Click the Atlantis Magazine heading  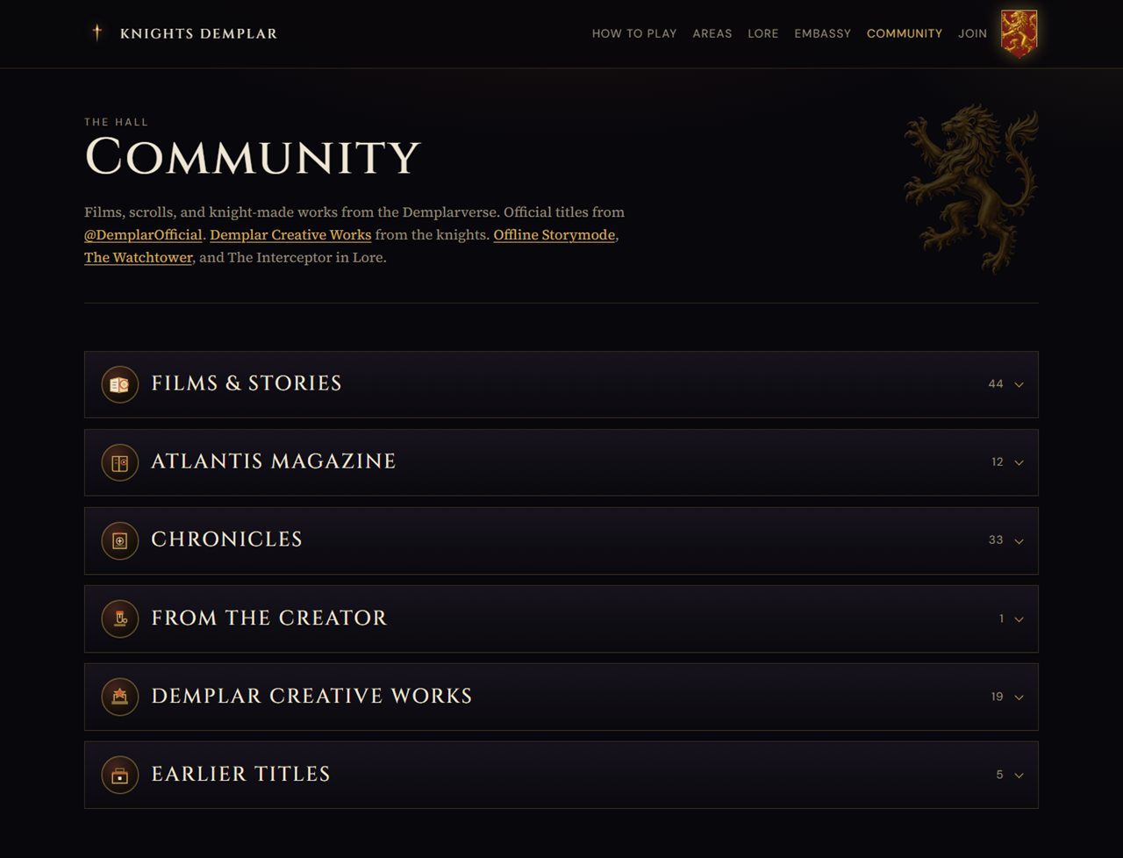click(x=274, y=461)
